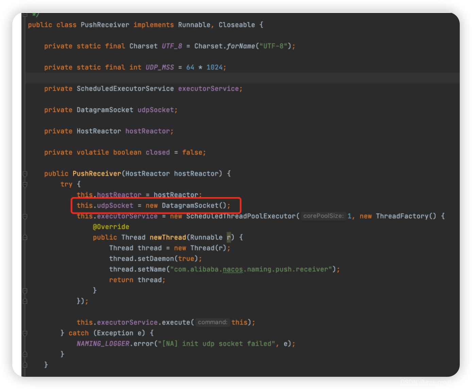Collapse the PushReceiver constructor fold marker
This screenshot has height=389, width=472.
tap(25, 174)
